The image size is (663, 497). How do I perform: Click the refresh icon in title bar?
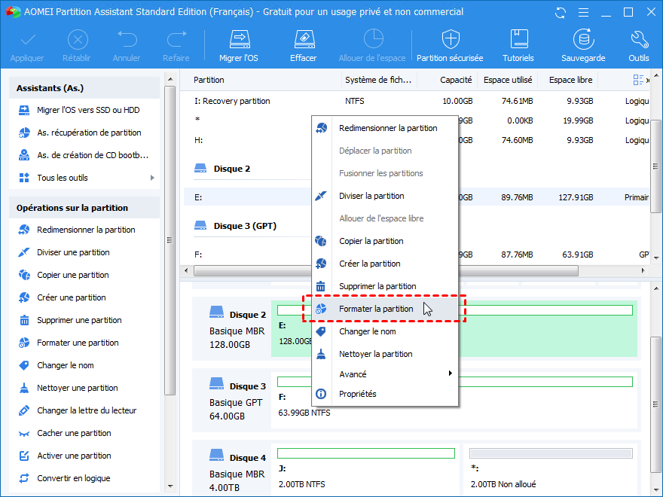pos(561,13)
